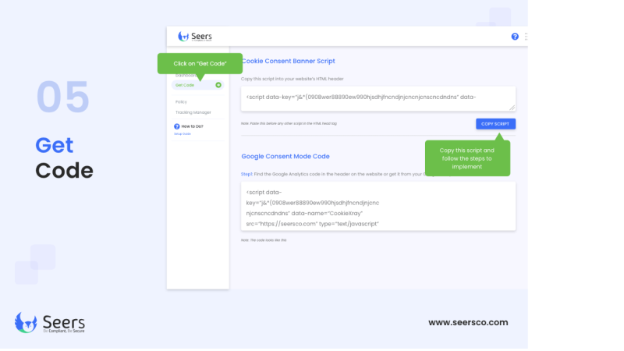Click the resize handle of the script box
The width and height of the screenshot is (624, 351).
coord(512,108)
